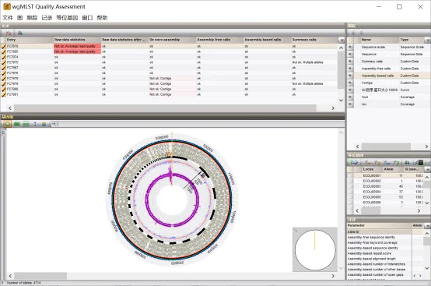431x286 pixels.
Task: Click the scroll-down arrow of the Parameter list
Action: click(x=427, y=268)
